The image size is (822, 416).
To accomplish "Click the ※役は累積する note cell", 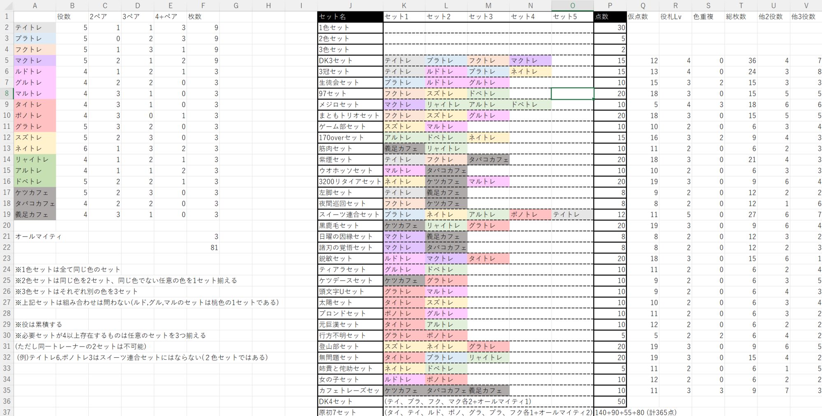I will (39, 325).
